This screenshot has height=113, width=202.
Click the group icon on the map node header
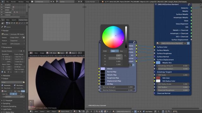coord(134,42)
